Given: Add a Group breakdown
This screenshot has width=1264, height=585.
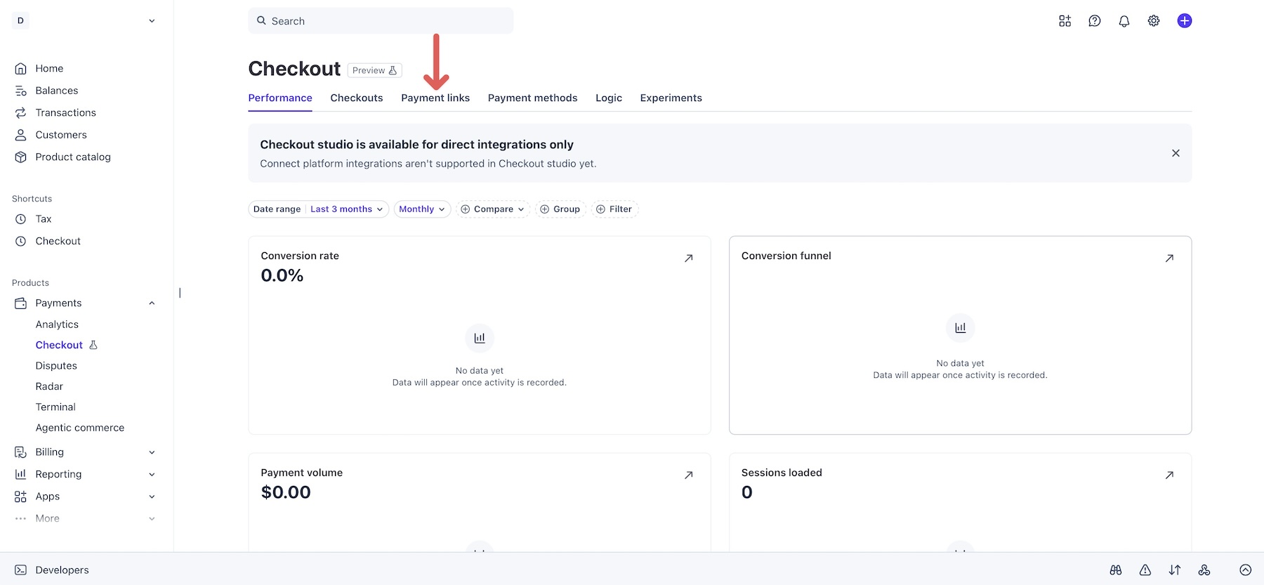Looking at the screenshot, I should click(560, 209).
